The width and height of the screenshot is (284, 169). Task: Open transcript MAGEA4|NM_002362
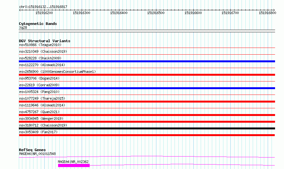73,162
